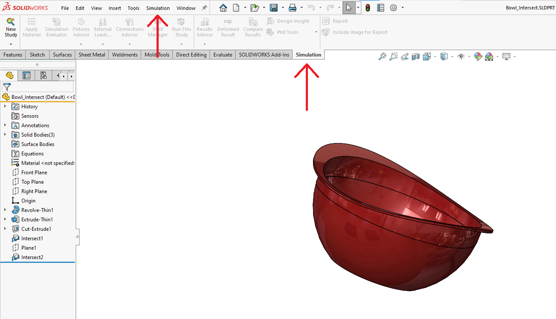Click the Home icon in the toolbar

click(x=223, y=8)
